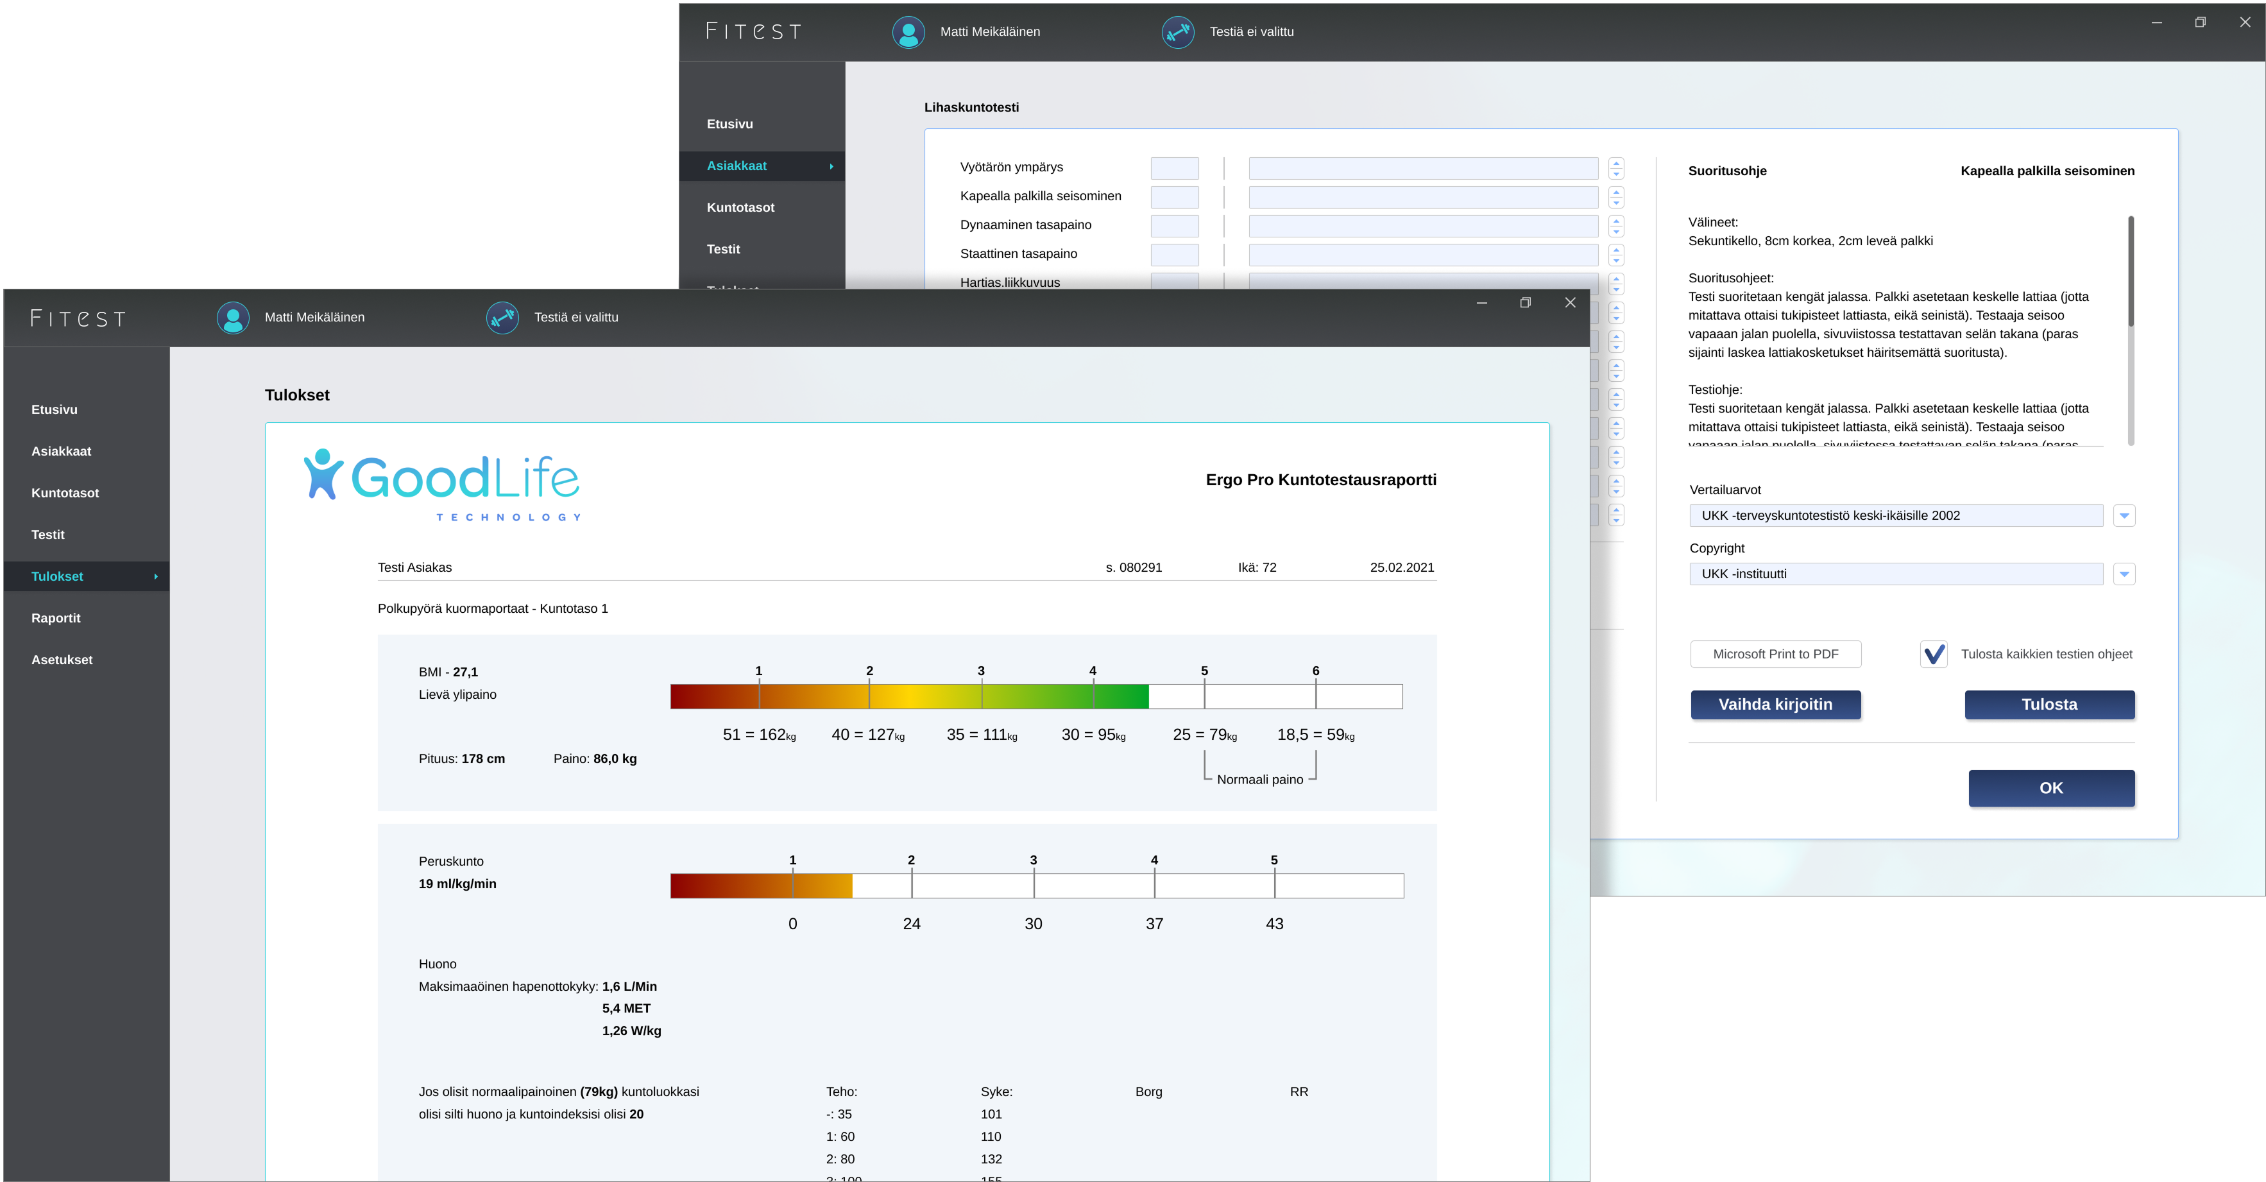Screen dimensions: 2266x1182
Task: Click the Staattinen tasapaino row label
Action: click(x=1019, y=254)
